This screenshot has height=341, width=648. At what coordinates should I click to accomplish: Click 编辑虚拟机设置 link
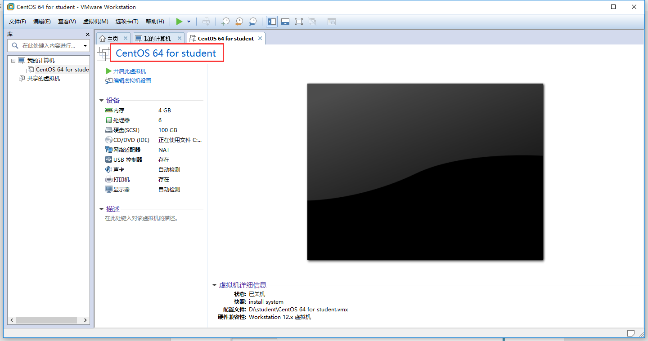pos(132,81)
